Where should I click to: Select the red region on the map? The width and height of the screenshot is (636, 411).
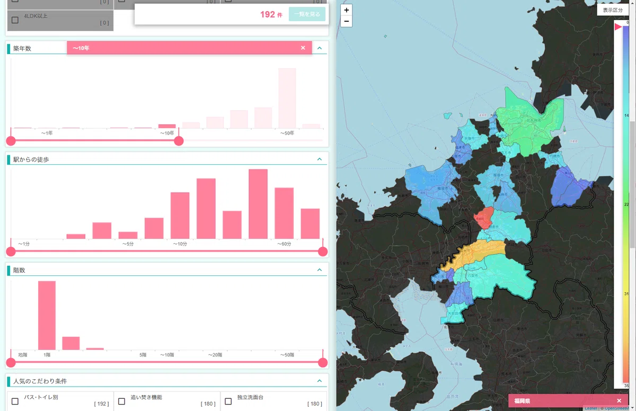[483, 217]
